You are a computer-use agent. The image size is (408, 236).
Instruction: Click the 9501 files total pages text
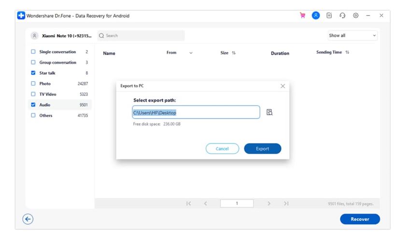pyautogui.click(x=351, y=204)
